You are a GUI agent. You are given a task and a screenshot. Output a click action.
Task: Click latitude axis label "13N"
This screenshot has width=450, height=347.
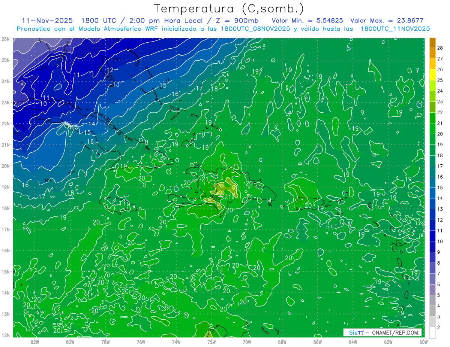(x=5, y=314)
